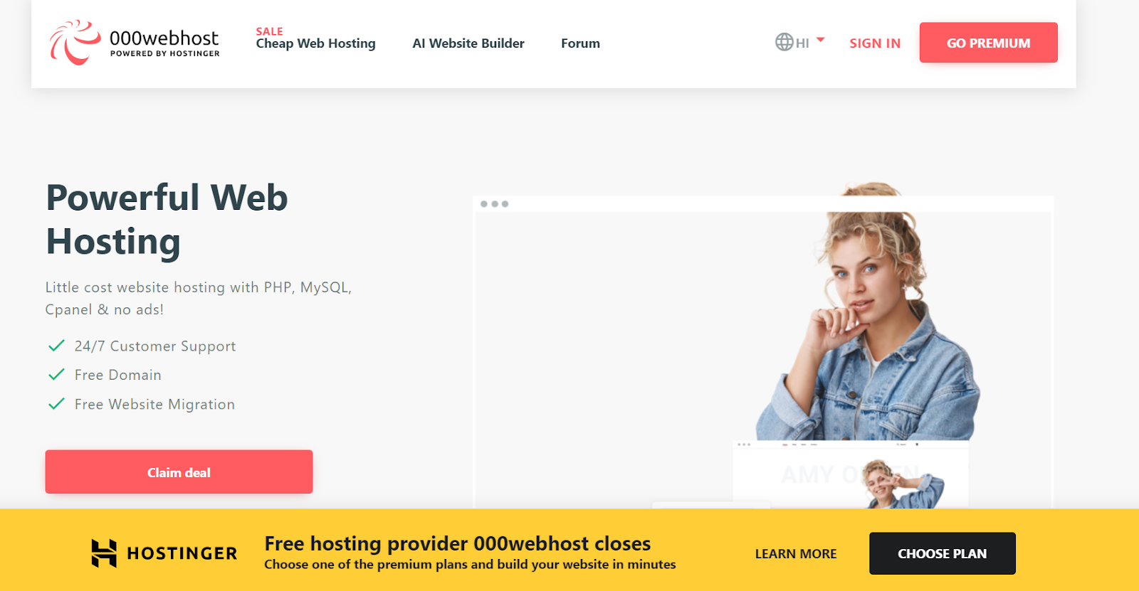Click the checkmark beside Free Domain
This screenshot has width=1139, height=591.
click(x=56, y=374)
